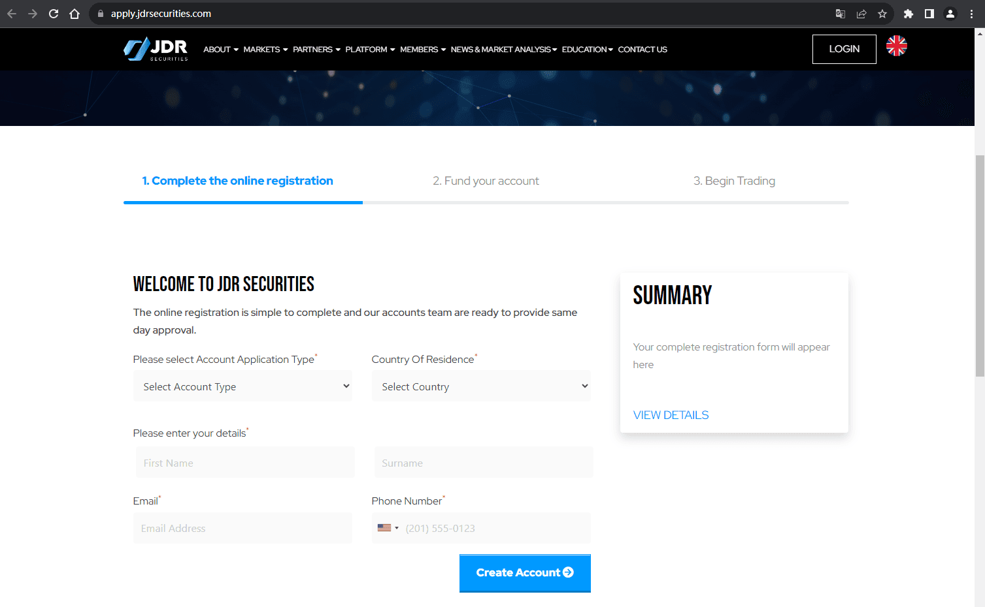The width and height of the screenshot is (985, 607).
Task: Click the VIEW DETAILS link
Action: point(671,415)
